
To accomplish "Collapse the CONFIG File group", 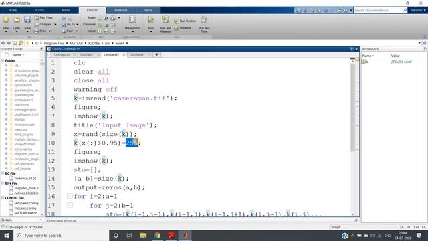I will click(3, 198).
